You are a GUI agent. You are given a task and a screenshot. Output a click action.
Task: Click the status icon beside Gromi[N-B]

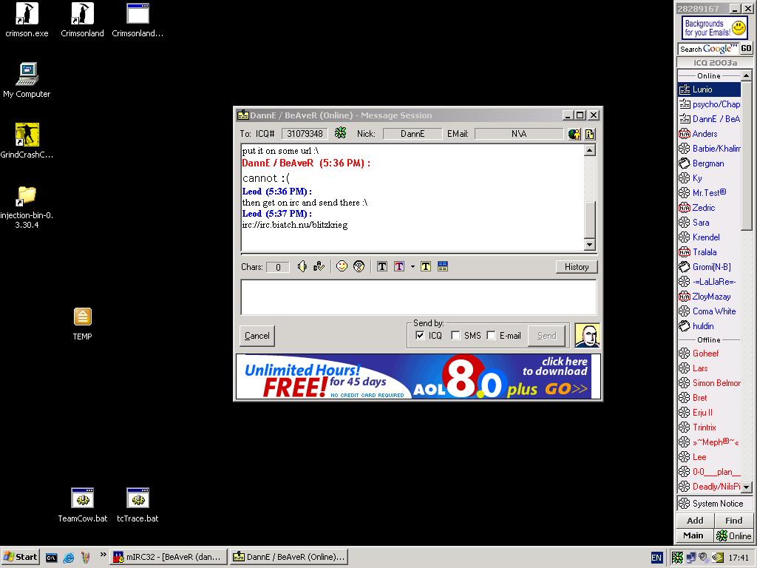(x=685, y=266)
